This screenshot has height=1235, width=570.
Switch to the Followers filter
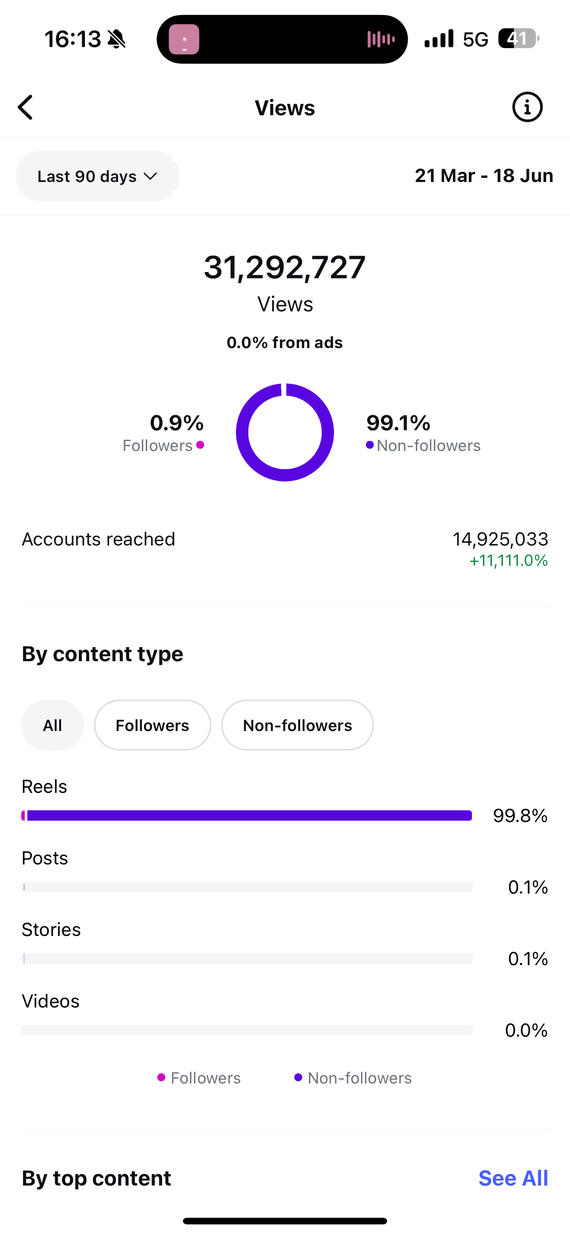(152, 725)
